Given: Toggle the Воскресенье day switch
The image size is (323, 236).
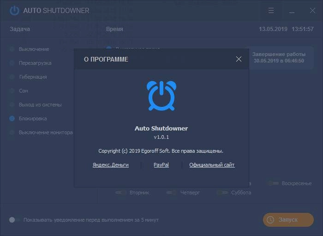Looking at the screenshot, I should [x=273, y=183].
